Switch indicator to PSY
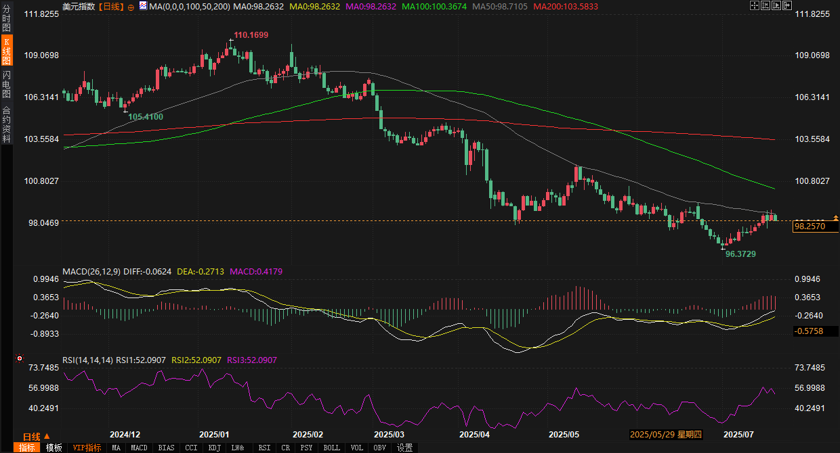The width and height of the screenshot is (840, 453). [307, 448]
